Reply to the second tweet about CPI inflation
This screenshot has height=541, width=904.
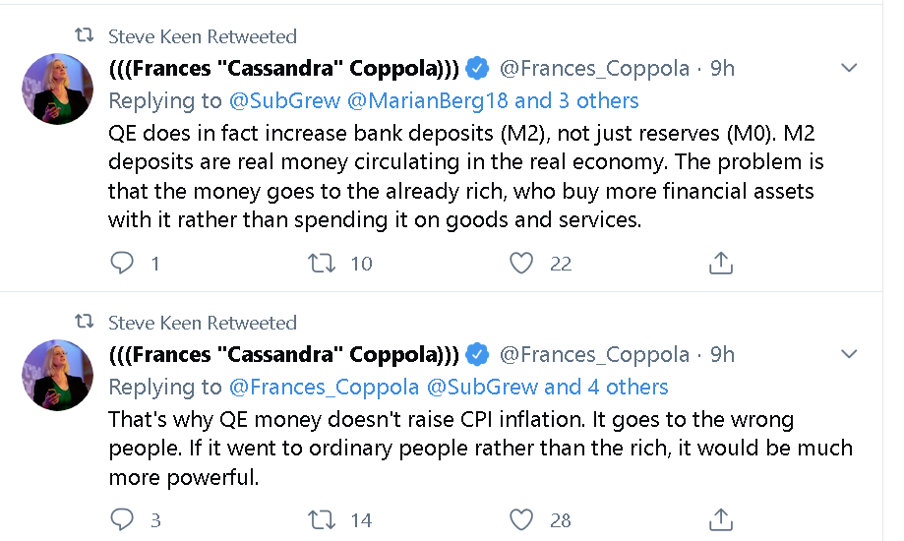(122, 519)
